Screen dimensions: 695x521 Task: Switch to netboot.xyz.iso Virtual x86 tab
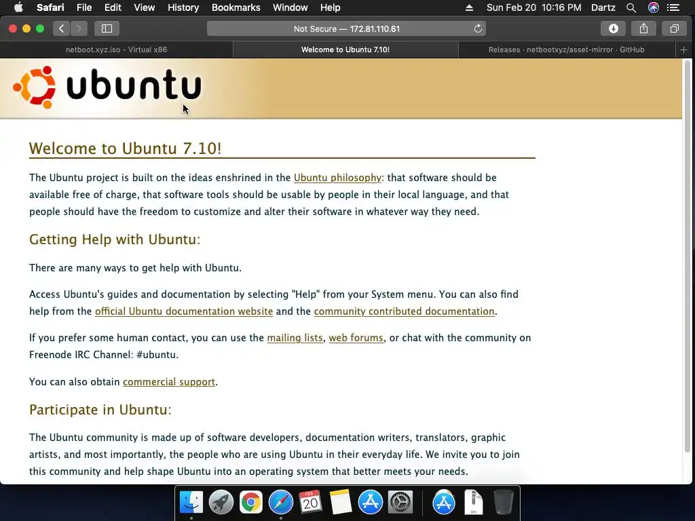[x=116, y=50]
